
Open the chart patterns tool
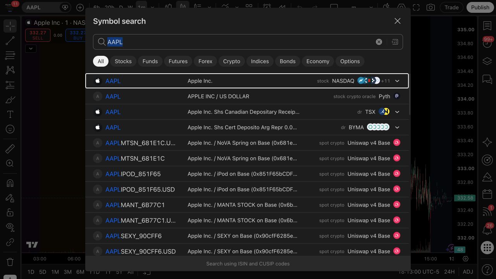click(x=10, y=70)
